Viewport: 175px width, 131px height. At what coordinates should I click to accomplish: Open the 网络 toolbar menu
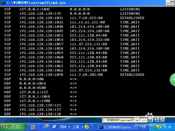(63, 127)
